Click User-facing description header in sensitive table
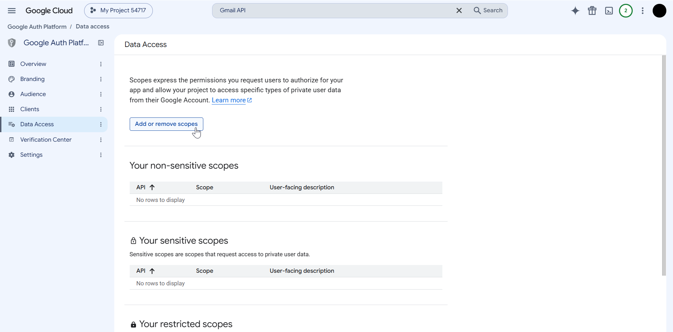The width and height of the screenshot is (673, 332). click(x=302, y=271)
